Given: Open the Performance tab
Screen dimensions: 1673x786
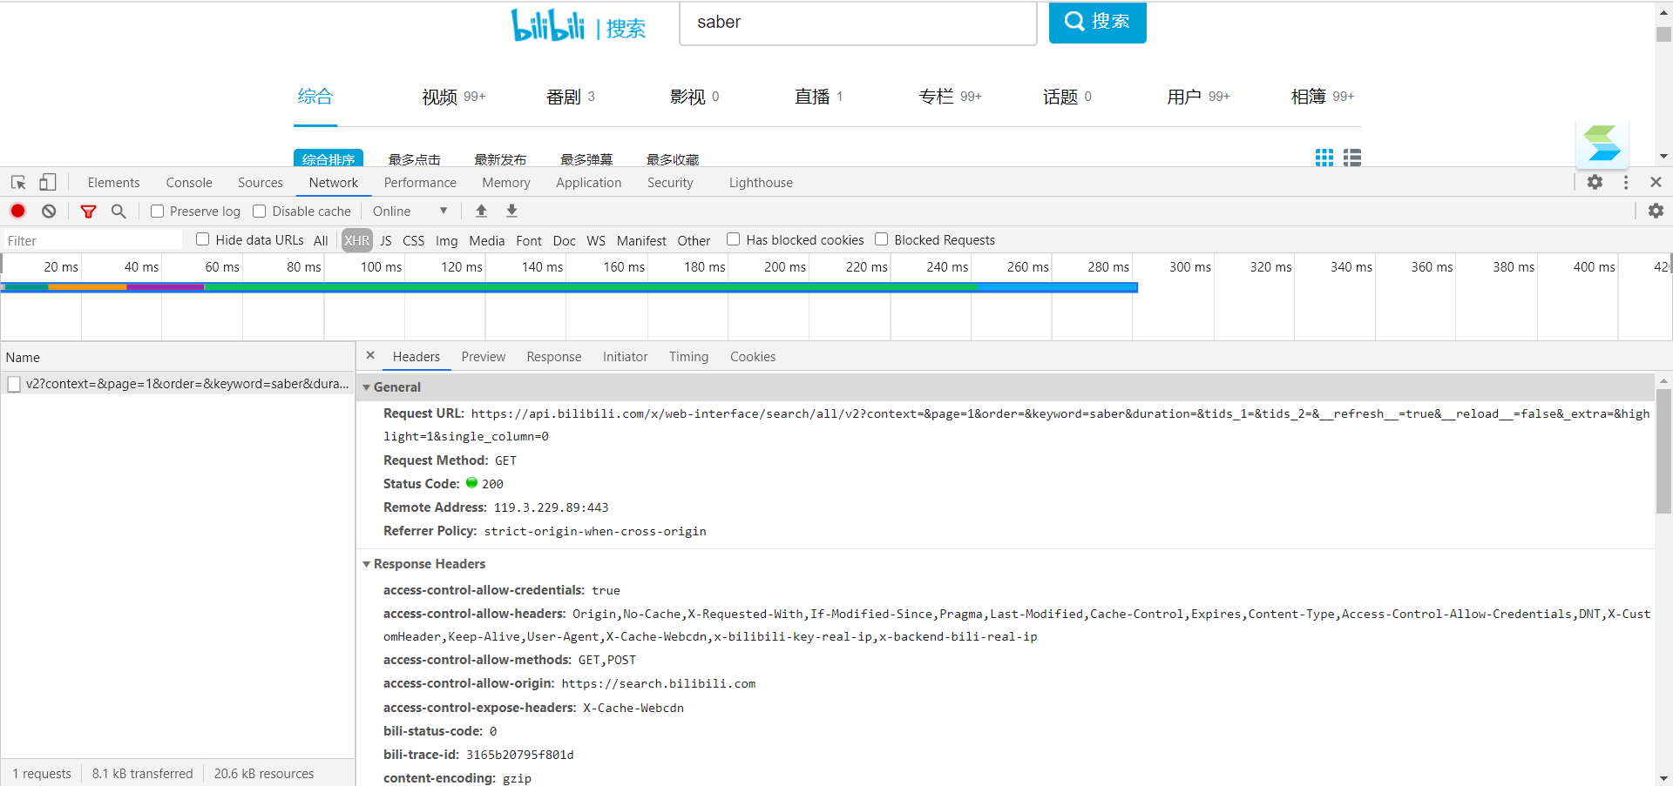Looking at the screenshot, I should pyautogui.click(x=420, y=182).
